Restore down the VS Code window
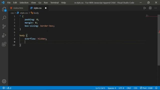The width and height of the screenshot is (160, 90). [x=148, y=3]
